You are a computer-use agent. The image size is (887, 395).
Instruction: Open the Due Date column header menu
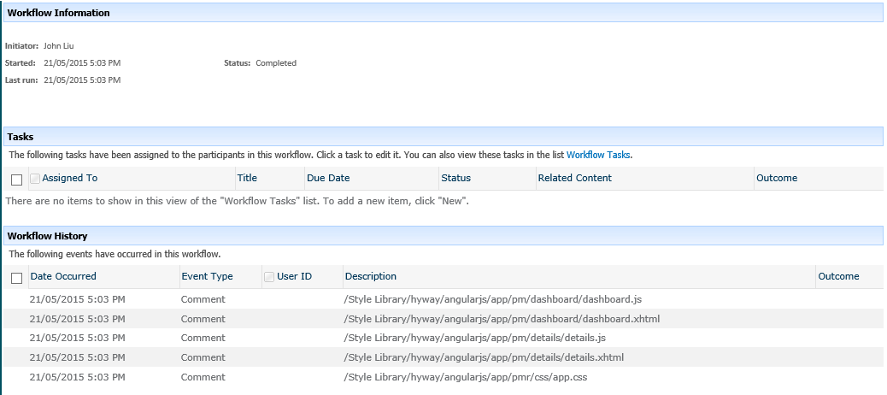tap(327, 178)
